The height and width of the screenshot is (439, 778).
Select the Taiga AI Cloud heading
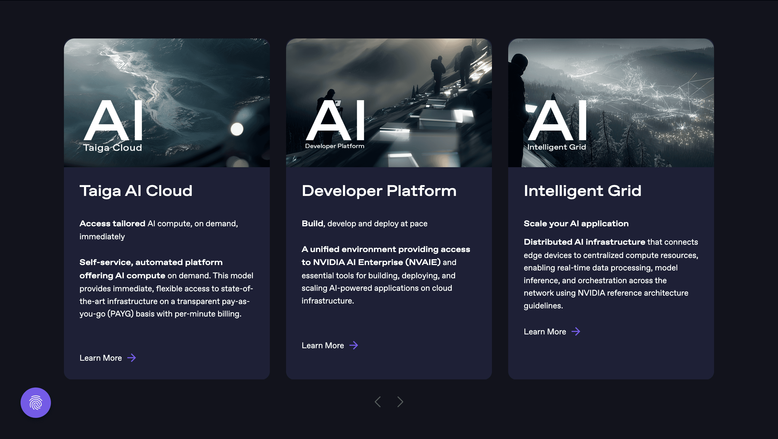[136, 191]
